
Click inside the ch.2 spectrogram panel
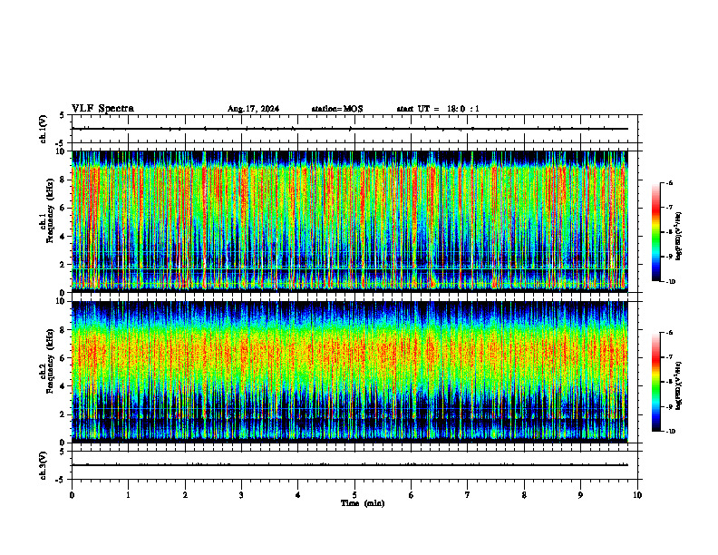click(350, 372)
